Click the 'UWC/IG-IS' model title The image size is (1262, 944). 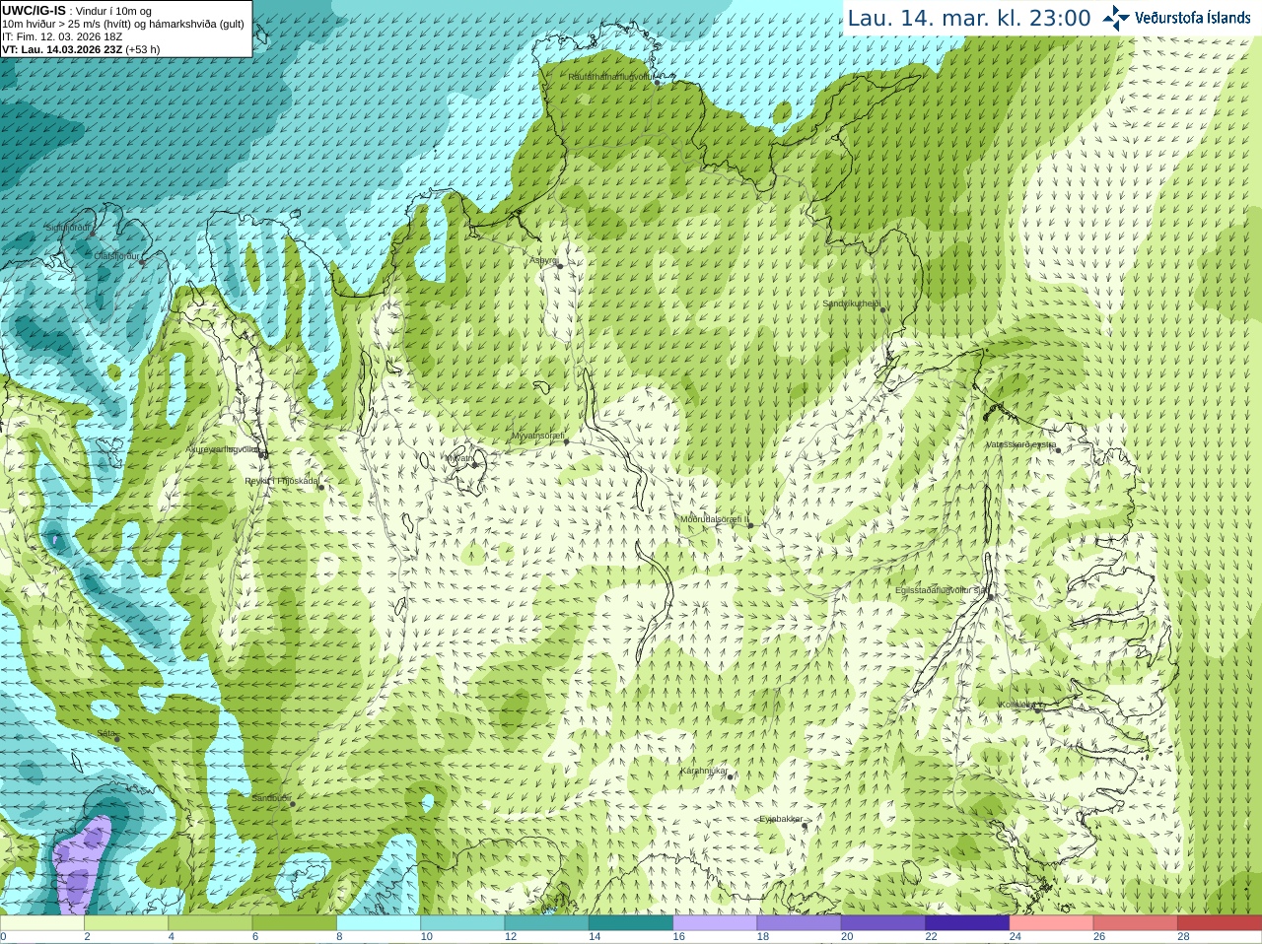click(x=34, y=11)
